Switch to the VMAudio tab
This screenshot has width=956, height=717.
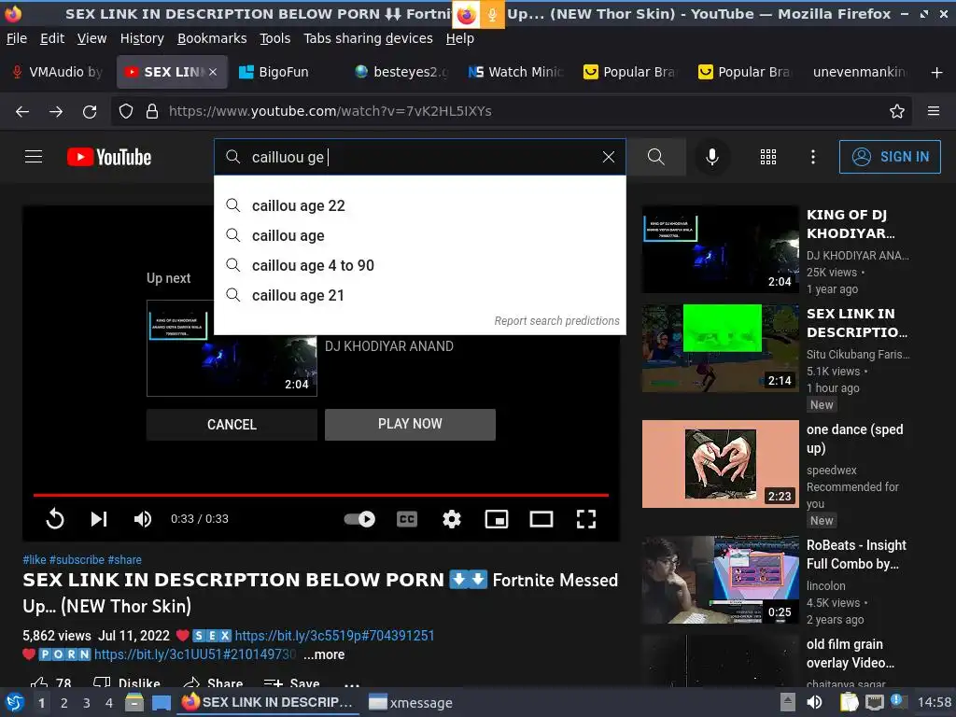click(59, 72)
